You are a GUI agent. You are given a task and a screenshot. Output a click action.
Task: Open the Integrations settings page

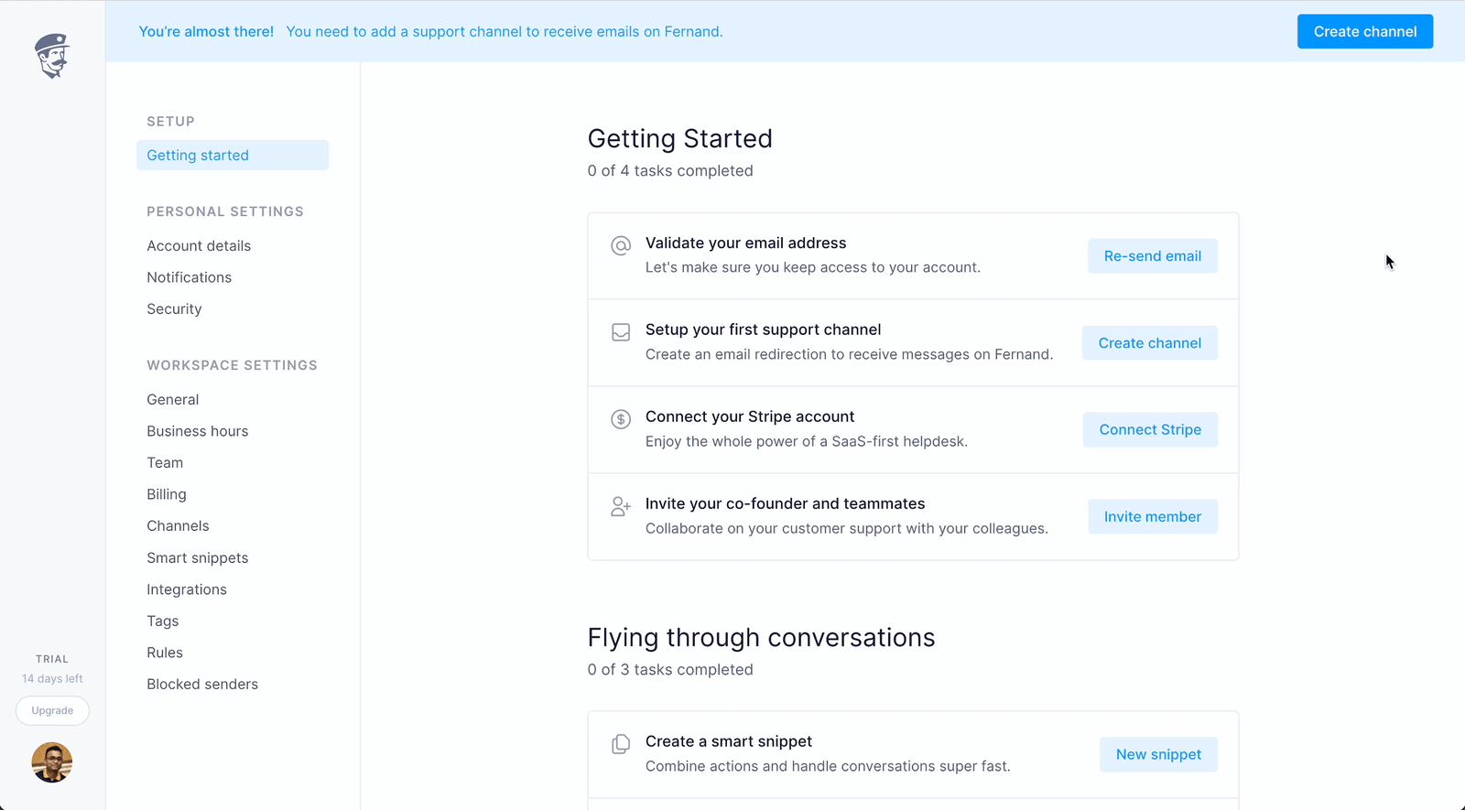tap(187, 589)
